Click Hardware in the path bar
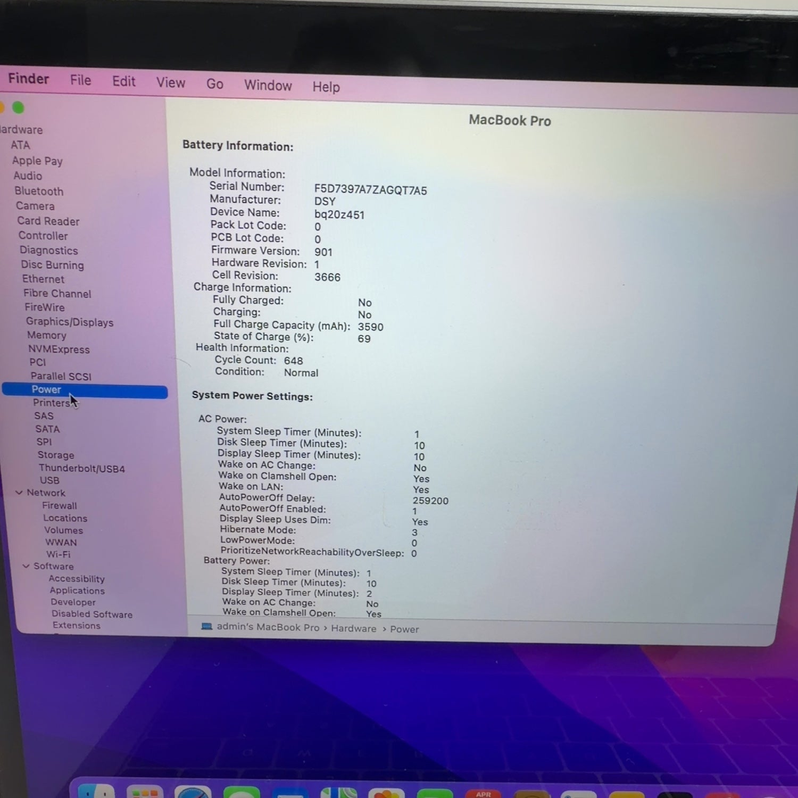Image resolution: width=798 pixels, height=798 pixels. tap(353, 628)
